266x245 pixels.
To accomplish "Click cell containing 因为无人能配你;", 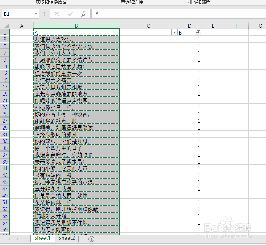I will coord(76,229).
